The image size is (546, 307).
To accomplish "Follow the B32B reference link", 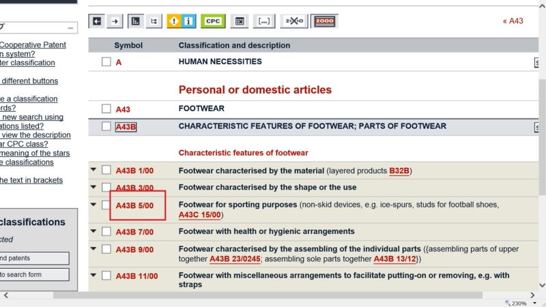I will [399, 171].
